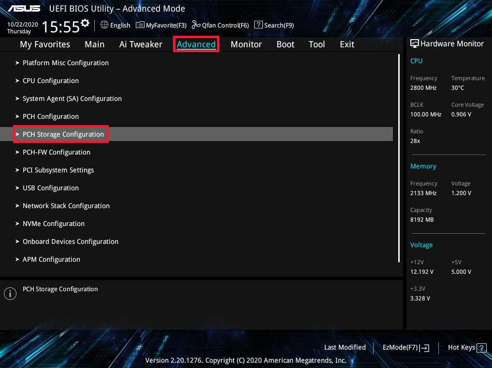Click the info icon in help panel
492x368 pixels.
10,294
